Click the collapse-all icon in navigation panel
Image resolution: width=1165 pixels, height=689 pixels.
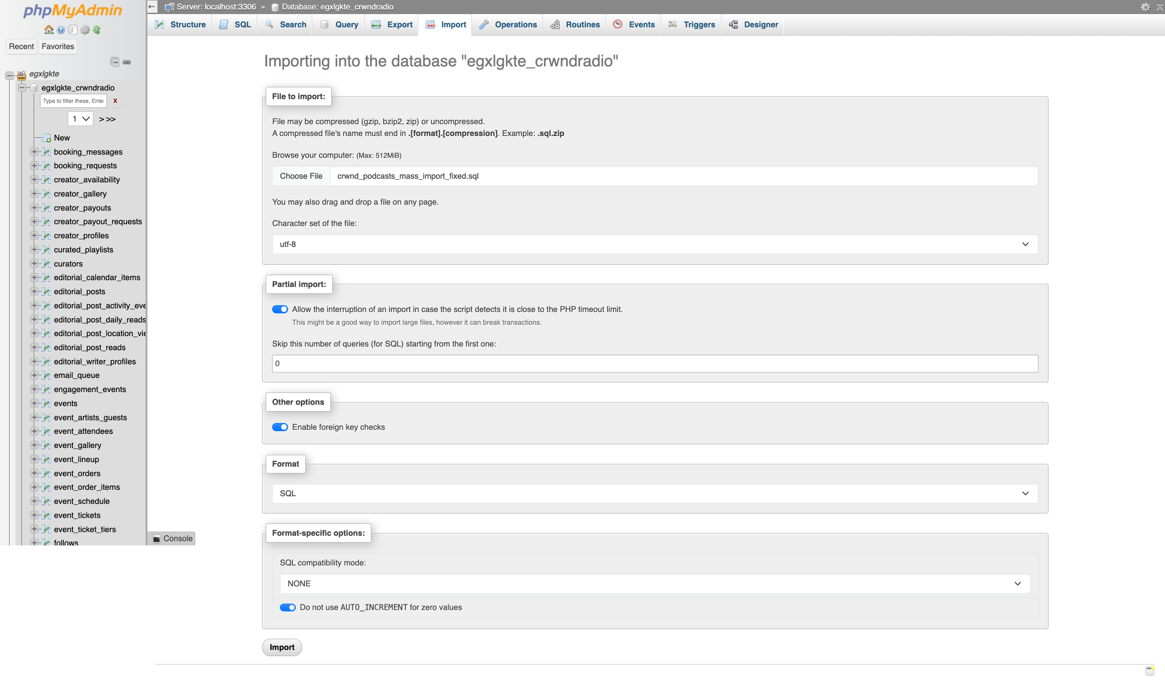pyautogui.click(x=115, y=62)
